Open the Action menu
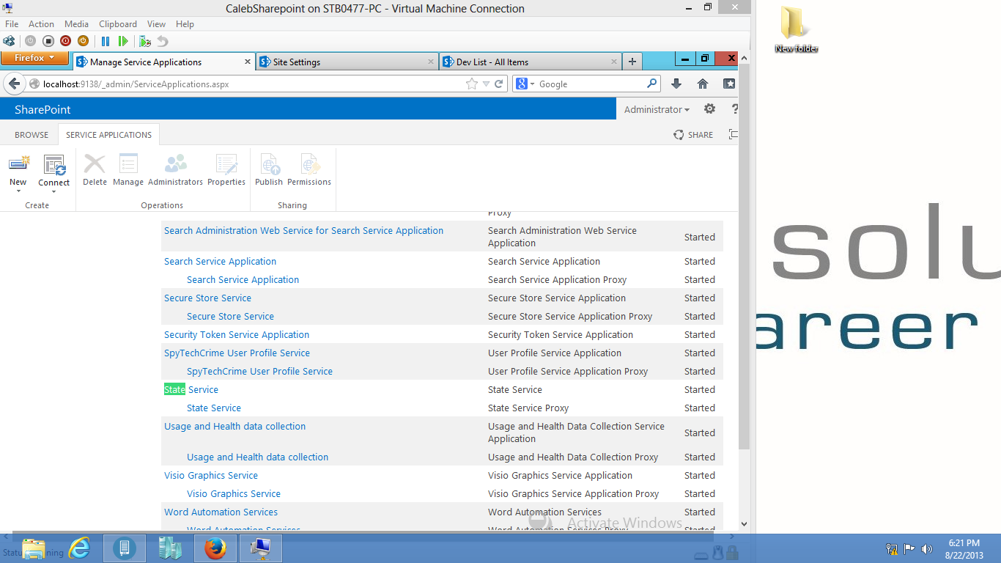This screenshot has height=563, width=1001. 42,24
